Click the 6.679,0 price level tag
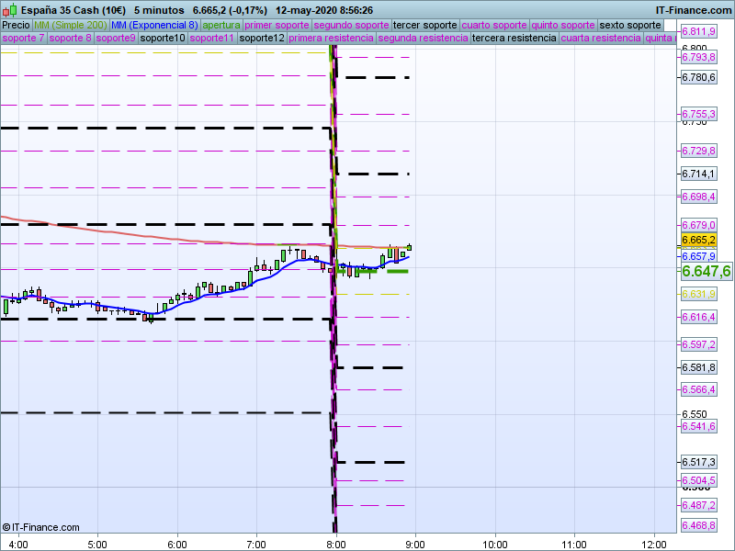Viewport: 735px width, 551px height. click(x=699, y=225)
